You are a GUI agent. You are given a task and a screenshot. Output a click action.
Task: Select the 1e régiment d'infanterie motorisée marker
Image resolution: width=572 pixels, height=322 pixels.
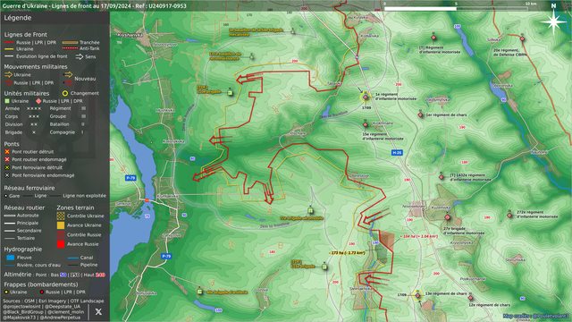click(x=366, y=97)
